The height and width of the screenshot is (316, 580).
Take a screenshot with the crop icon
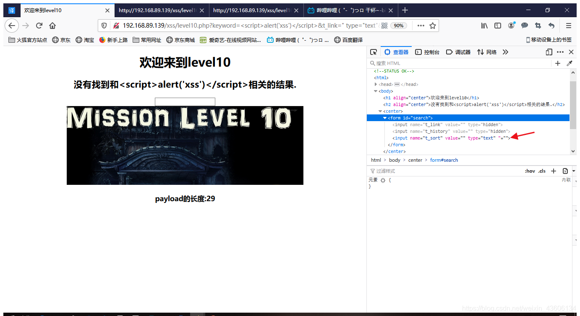click(538, 26)
